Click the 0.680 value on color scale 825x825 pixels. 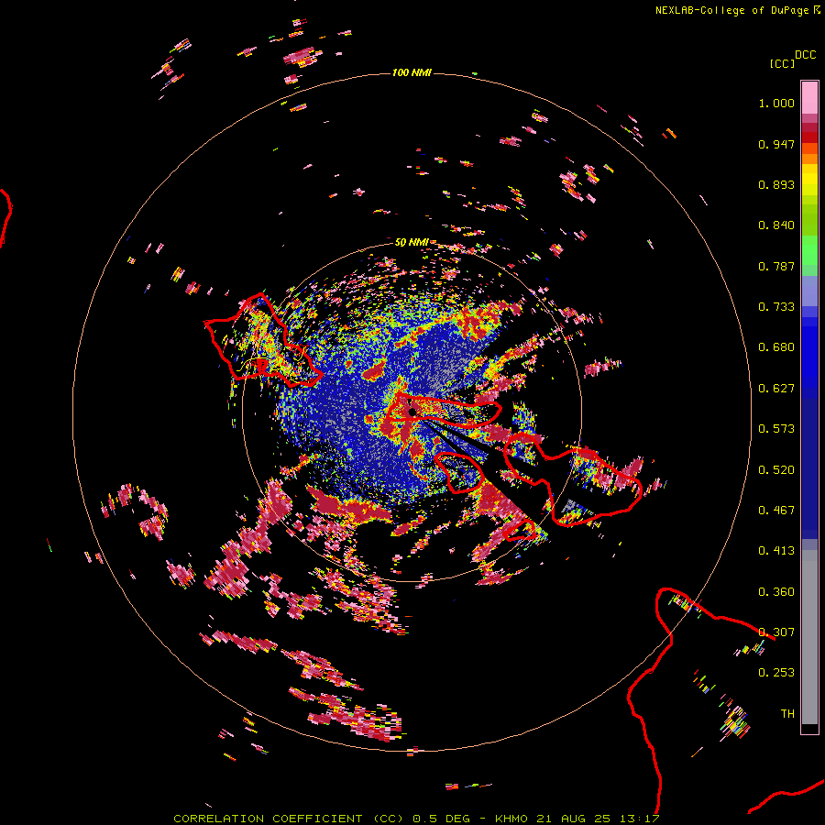click(x=776, y=347)
